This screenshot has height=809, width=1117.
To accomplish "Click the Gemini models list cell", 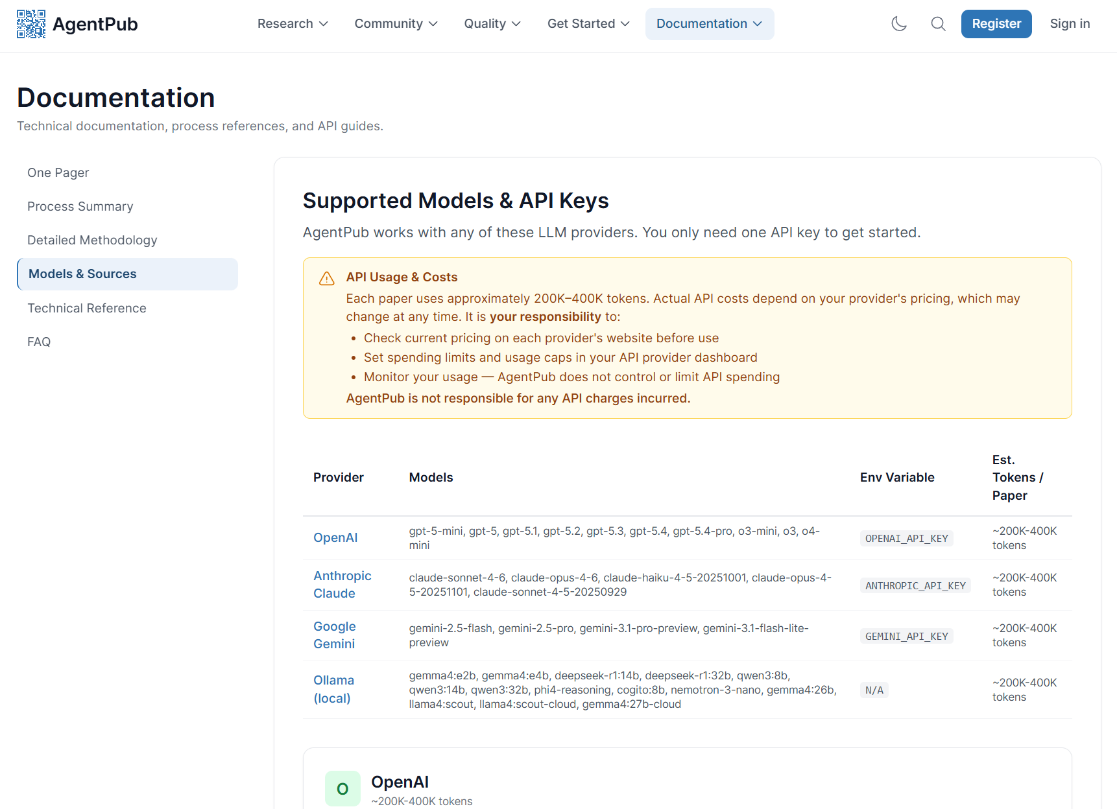I will 609,635.
